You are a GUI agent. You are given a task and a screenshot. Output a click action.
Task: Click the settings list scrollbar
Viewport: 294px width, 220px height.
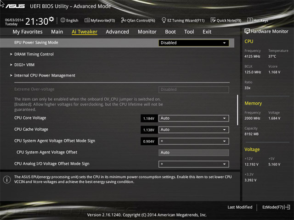tap(237, 110)
